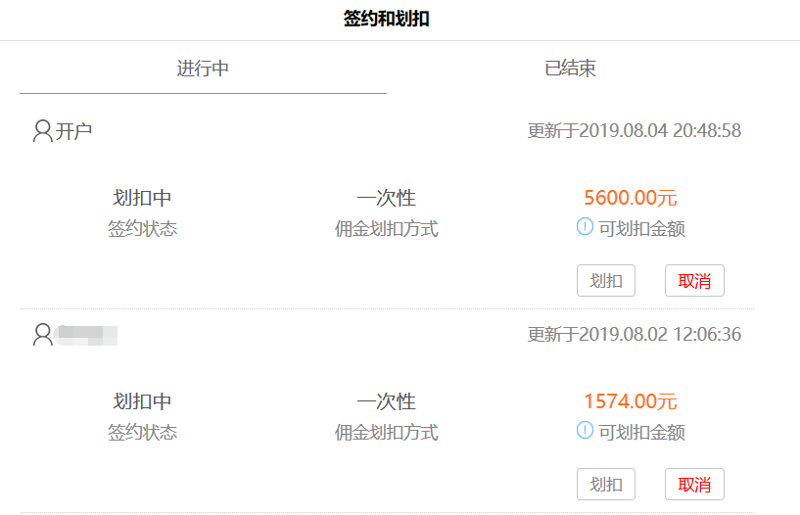800x515 pixels.
Task: Click the info icon next to 1574.00元's 可划扣金额
Action: click(585, 430)
